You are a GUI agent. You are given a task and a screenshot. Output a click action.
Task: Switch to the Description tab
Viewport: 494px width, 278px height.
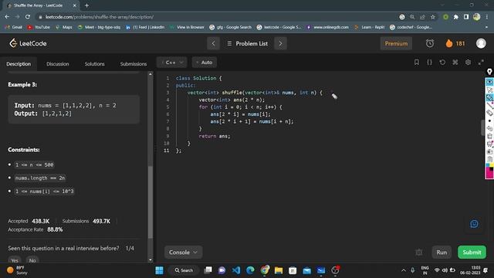(19, 63)
